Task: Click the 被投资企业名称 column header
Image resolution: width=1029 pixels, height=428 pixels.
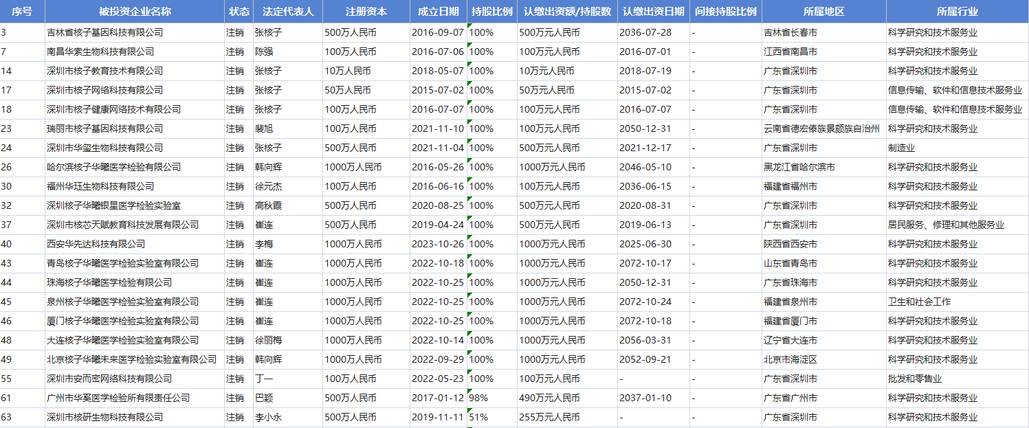Action: click(x=135, y=12)
